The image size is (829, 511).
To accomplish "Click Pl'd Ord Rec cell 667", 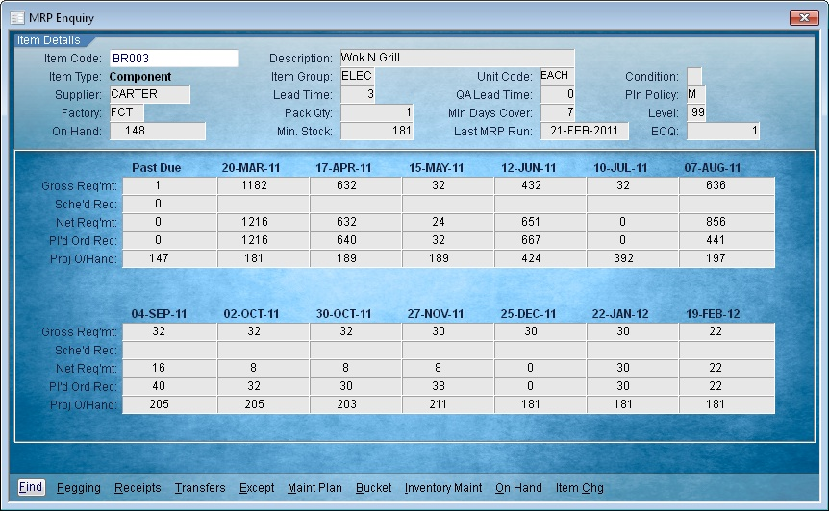I will click(540, 240).
